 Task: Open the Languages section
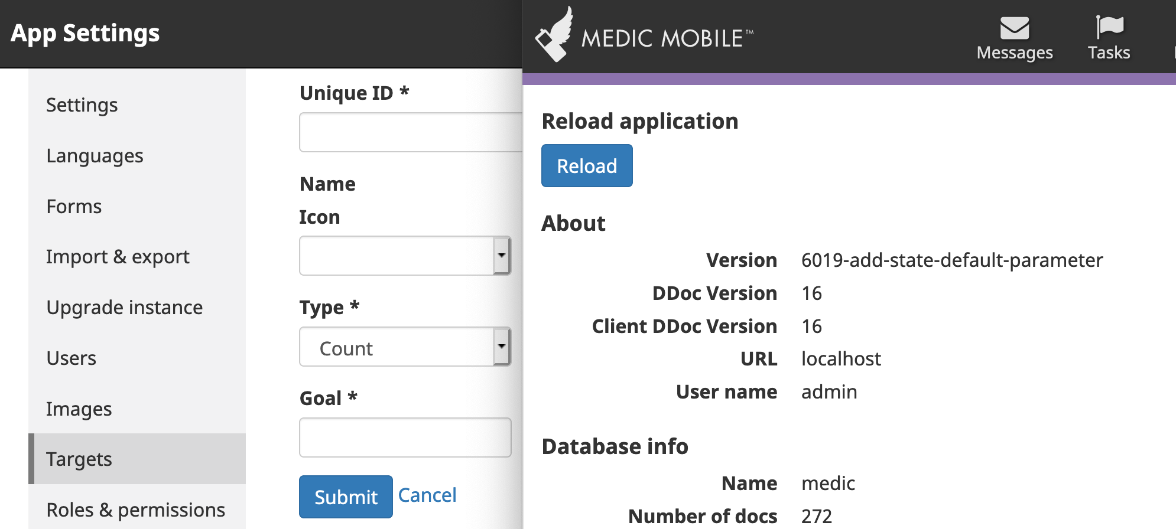tap(137, 156)
